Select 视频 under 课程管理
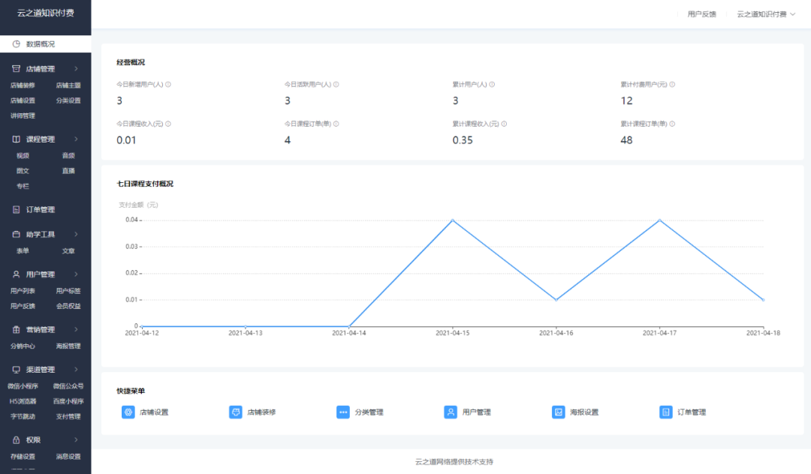 pos(23,155)
